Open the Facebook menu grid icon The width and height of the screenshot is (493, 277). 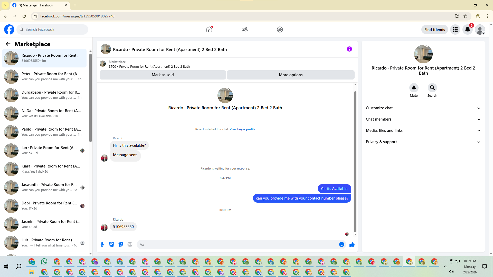point(455,29)
